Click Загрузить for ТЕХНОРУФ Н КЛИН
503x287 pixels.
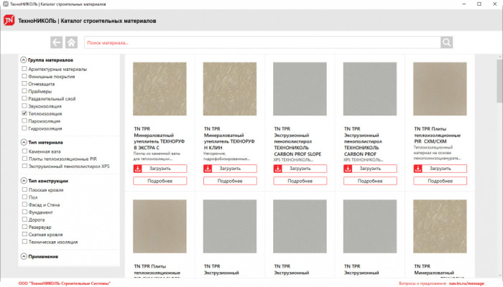[x=230, y=169]
